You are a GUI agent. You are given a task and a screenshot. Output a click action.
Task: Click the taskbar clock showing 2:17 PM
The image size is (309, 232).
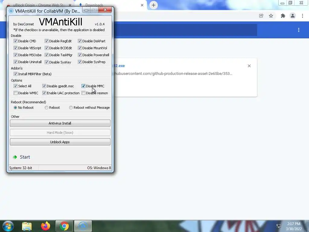click(294, 226)
